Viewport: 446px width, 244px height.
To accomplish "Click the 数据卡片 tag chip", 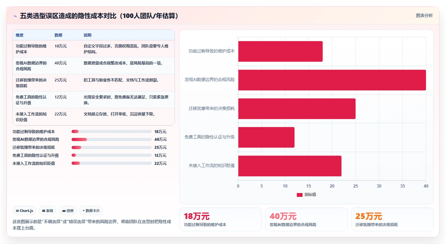I will coord(91,211).
